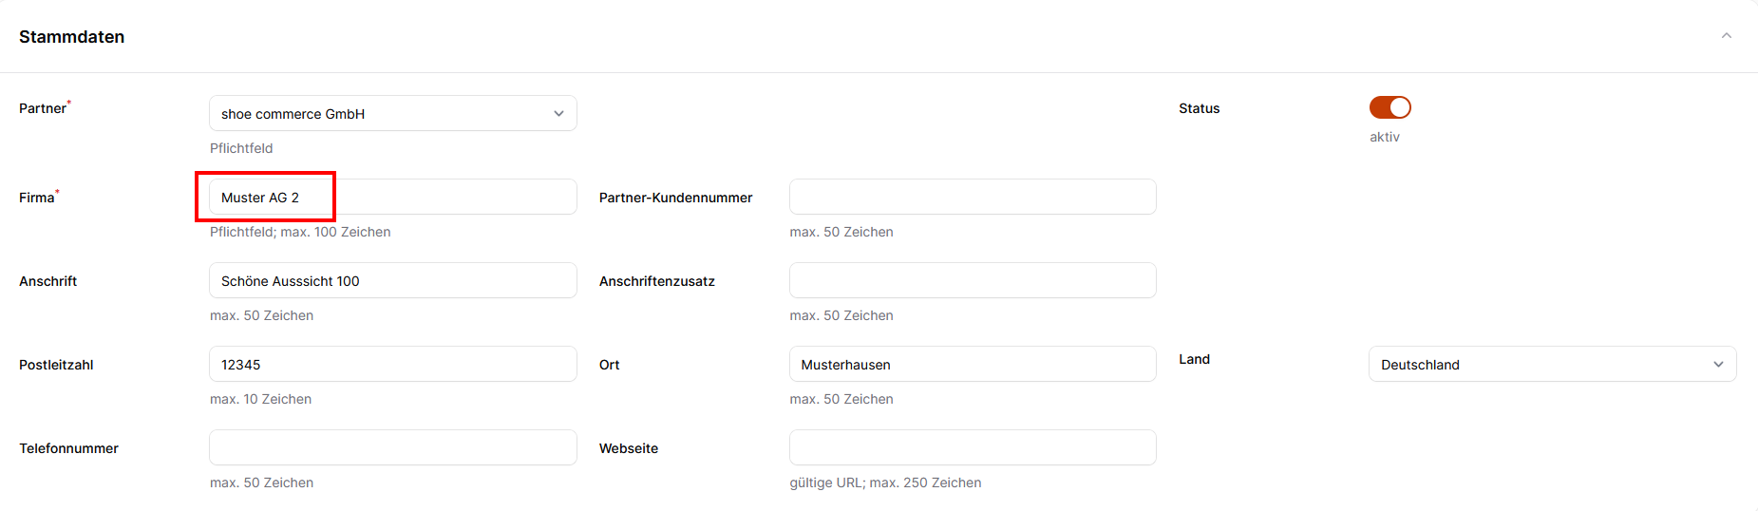Image resolution: width=1758 pixels, height=511 pixels.
Task: Focus the Partner-Kundennummer input field
Action: [972, 198]
